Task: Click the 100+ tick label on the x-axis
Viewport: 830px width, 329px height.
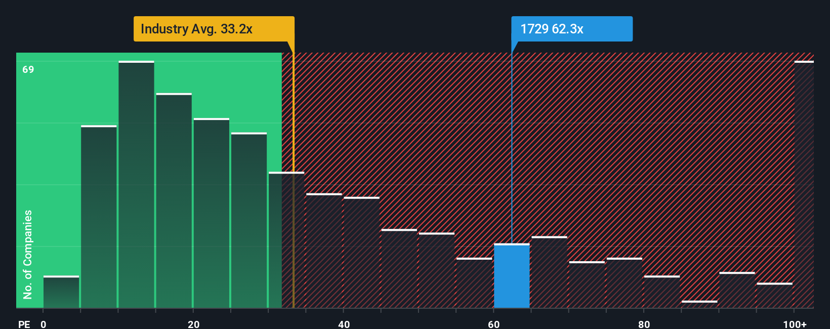Action: pyautogui.click(x=795, y=324)
